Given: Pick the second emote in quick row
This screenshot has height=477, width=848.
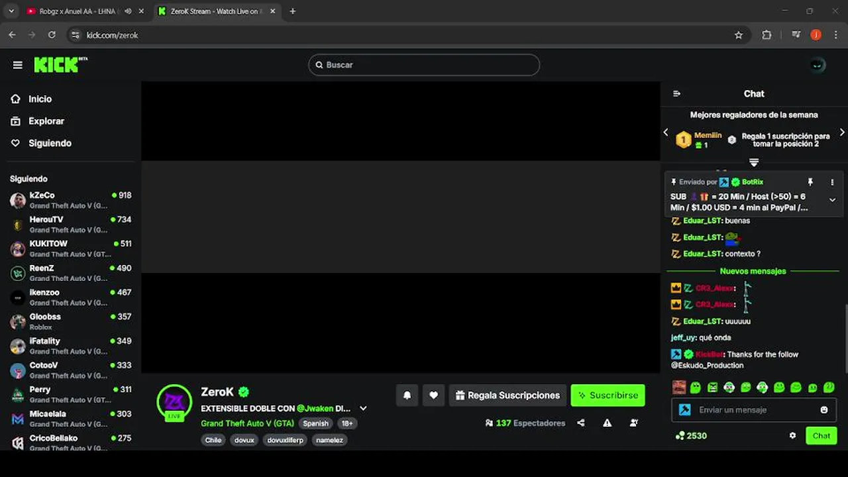Looking at the screenshot, I should [x=696, y=388].
